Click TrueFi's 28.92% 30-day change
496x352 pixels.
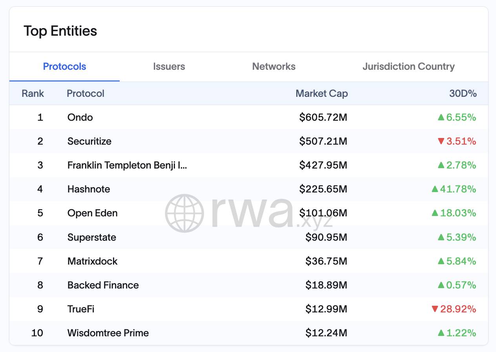(454, 309)
